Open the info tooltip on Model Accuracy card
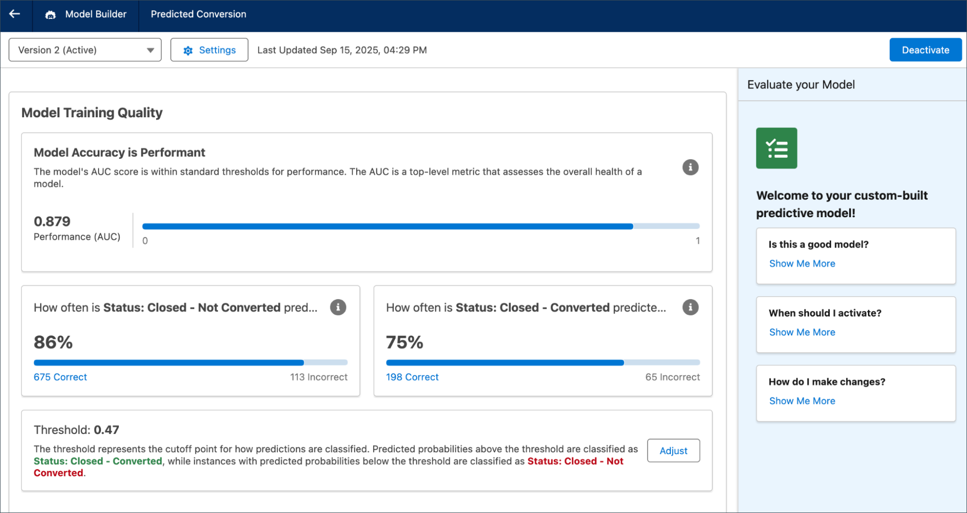Image resolution: width=967 pixels, height=513 pixels. point(690,167)
